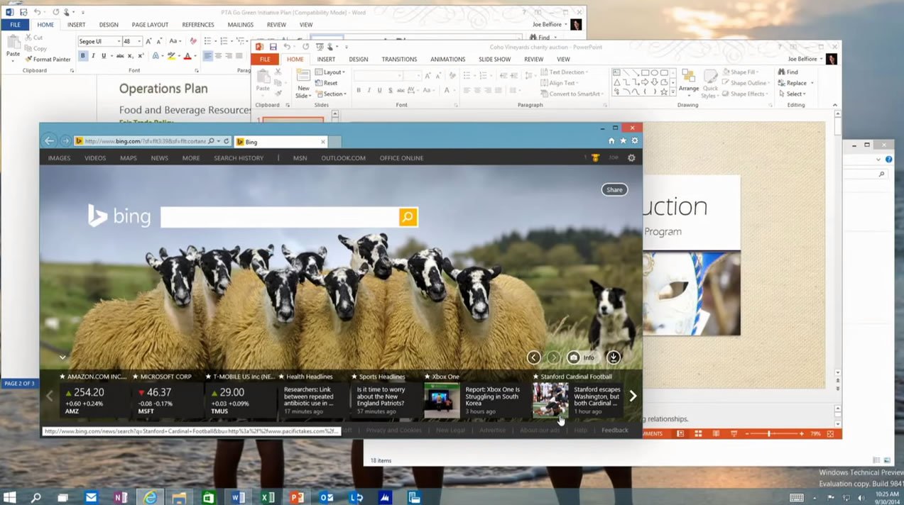Switch to PowerPoint's Transitions tab
Viewport: 904px width, 505px height.
(399, 60)
